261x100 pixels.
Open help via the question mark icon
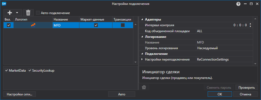point(238,4)
